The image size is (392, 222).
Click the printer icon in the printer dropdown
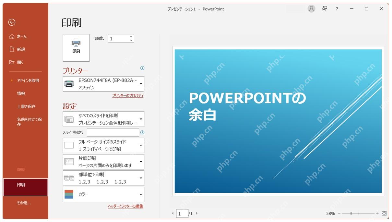[x=69, y=84]
